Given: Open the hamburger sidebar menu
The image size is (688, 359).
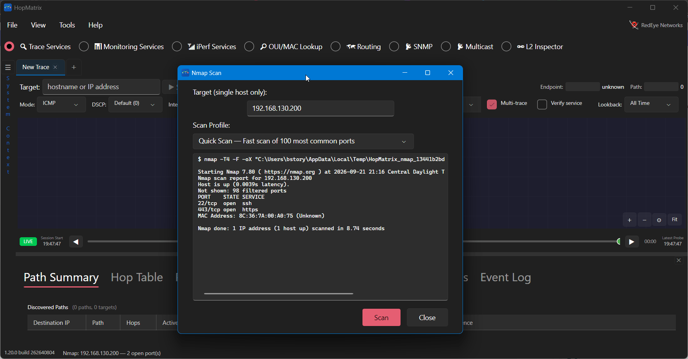Looking at the screenshot, I should click(8, 67).
